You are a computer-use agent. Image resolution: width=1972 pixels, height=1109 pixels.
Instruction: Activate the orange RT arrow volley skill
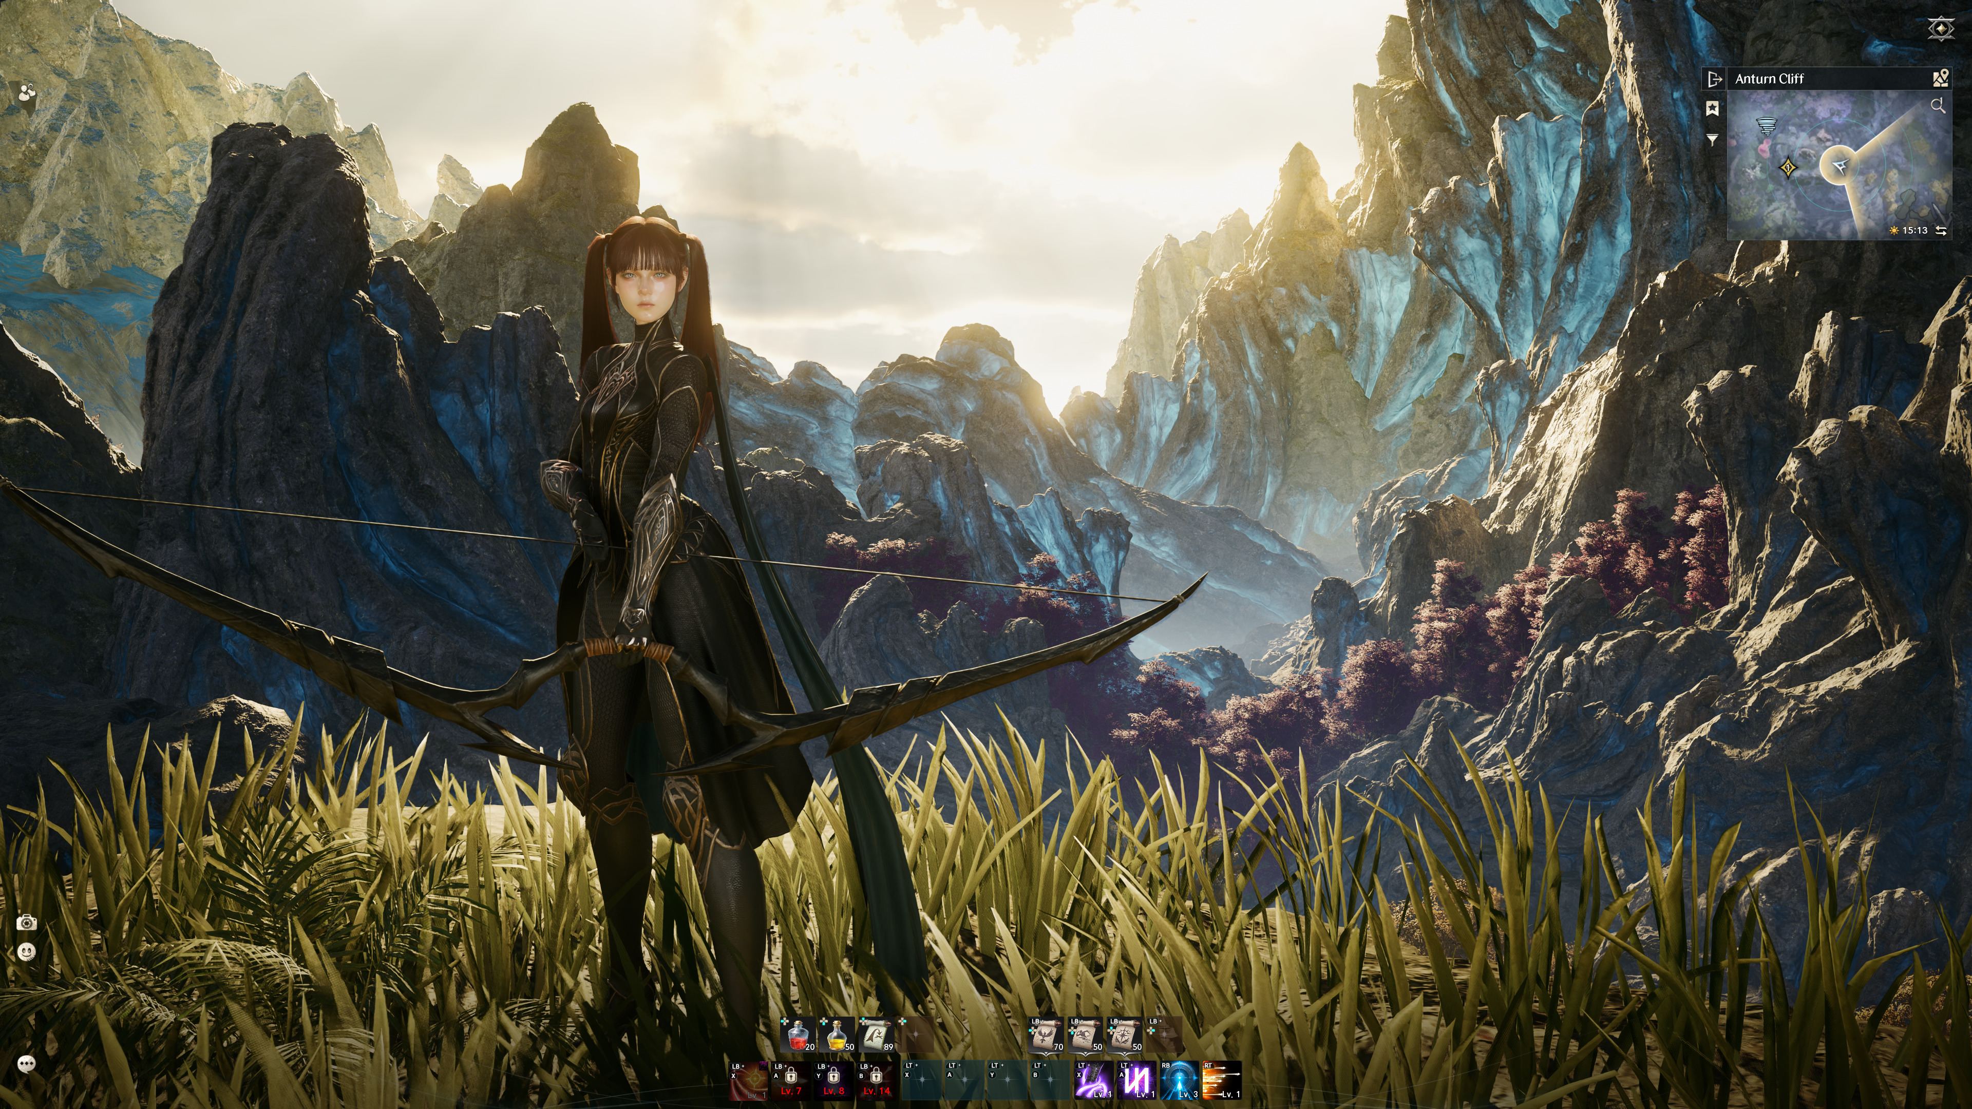1223,1081
